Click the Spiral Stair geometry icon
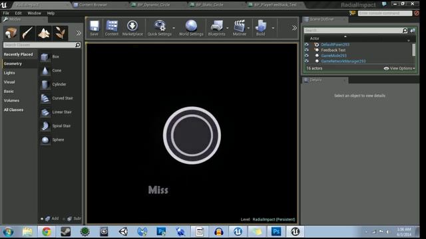Screen dimensions: 426x239 pyautogui.click(x=45, y=126)
